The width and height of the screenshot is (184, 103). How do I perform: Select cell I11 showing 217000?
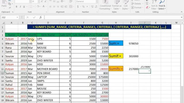point(131,69)
